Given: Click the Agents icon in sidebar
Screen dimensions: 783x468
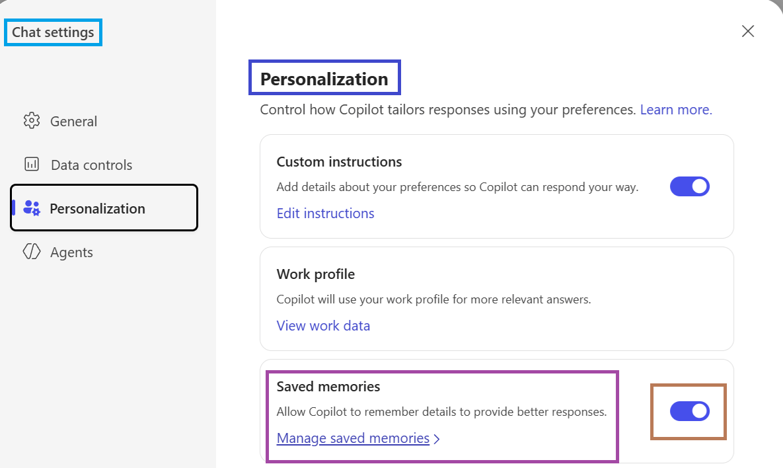Looking at the screenshot, I should tap(32, 252).
